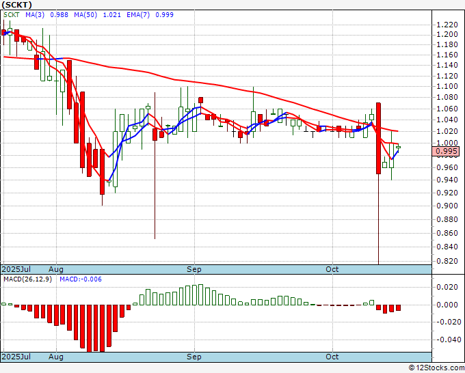Click the 1.120 price axis label
Viewport: 465px width, 373px height.
tap(447, 76)
